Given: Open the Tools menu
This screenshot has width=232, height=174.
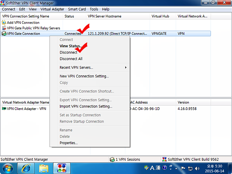Looking at the screenshot, I should [94, 9].
